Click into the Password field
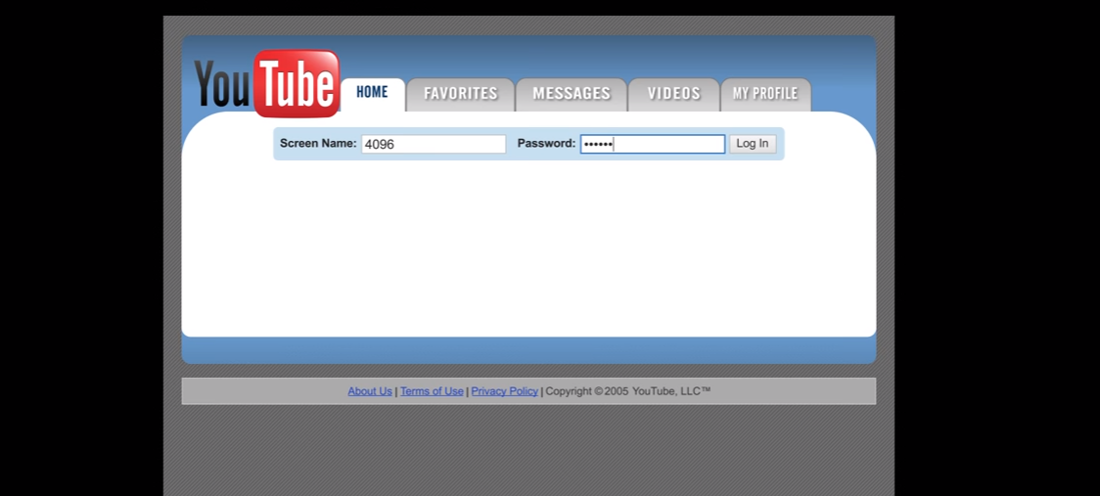The image size is (1100, 496). (x=653, y=144)
